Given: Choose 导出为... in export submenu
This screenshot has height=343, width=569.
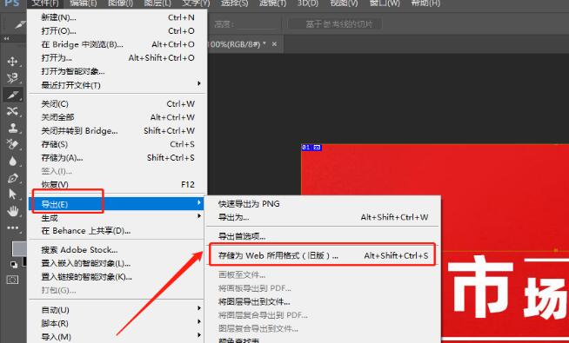Looking at the screenshot, I should click(323, 217).
